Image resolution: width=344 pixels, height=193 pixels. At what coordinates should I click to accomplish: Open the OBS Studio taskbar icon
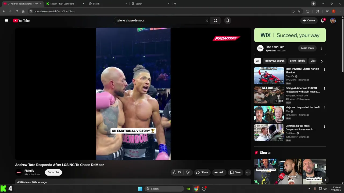click(204, 189)
